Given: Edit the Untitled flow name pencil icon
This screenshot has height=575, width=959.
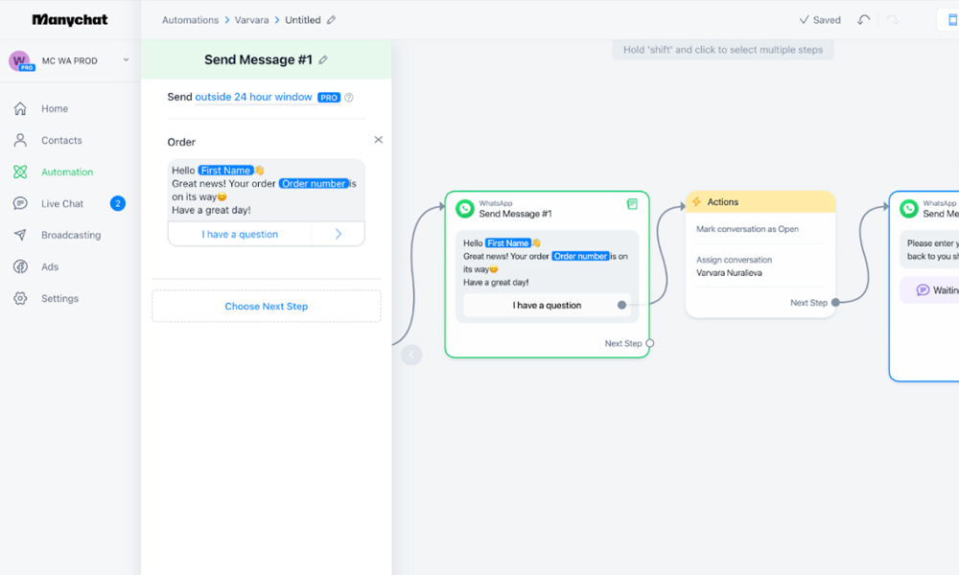Looking at the screenshot, I should (331, 19).
